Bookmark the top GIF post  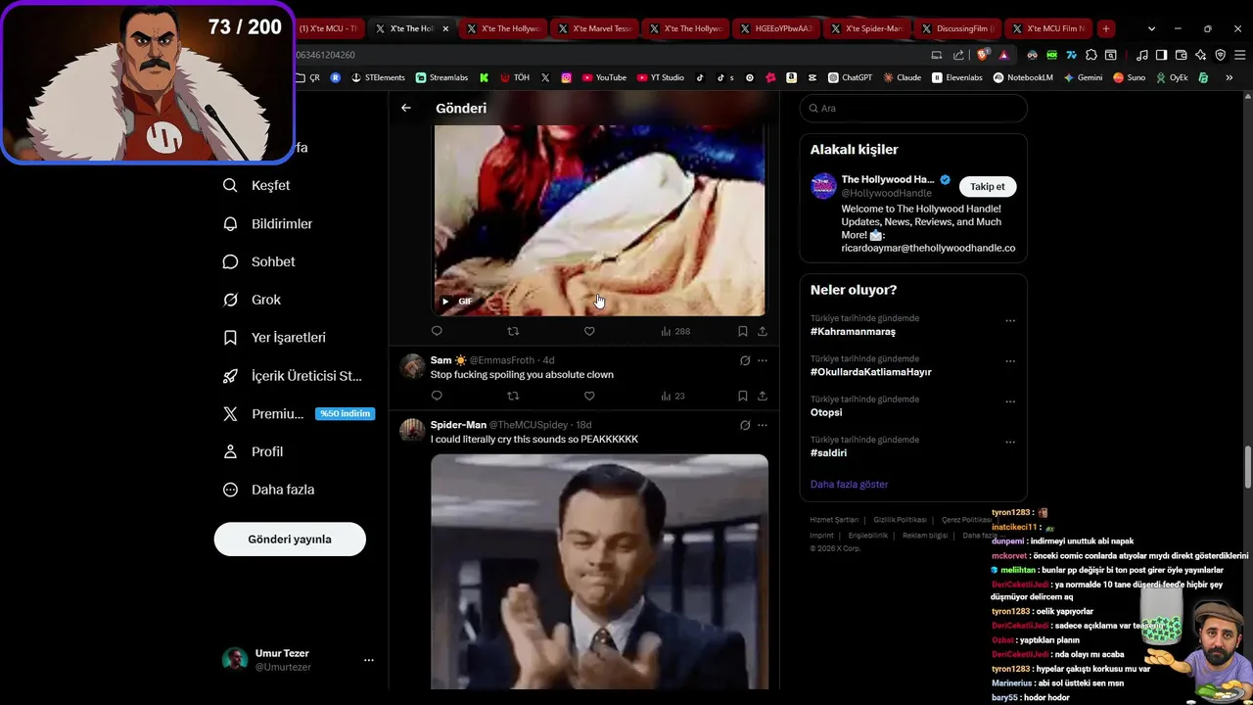coord(743,331)
